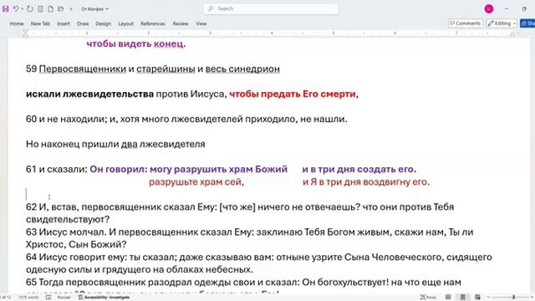Open the user account avatar
Screen dimensions: 535x301
click(x=489, y=9)
